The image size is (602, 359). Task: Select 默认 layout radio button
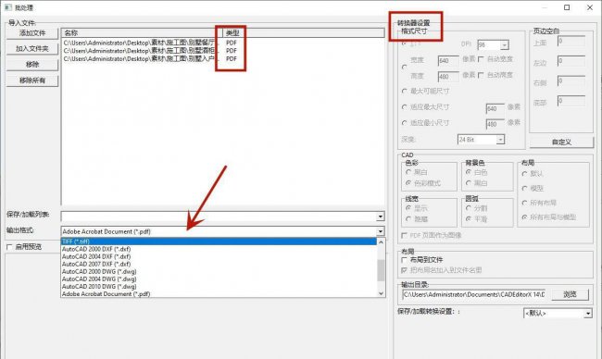(x=524, y=174)
